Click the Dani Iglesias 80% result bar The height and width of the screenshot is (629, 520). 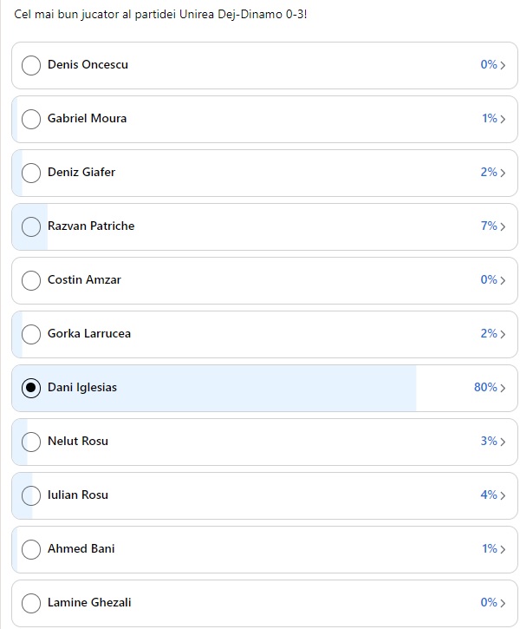(x=260, y=388)
